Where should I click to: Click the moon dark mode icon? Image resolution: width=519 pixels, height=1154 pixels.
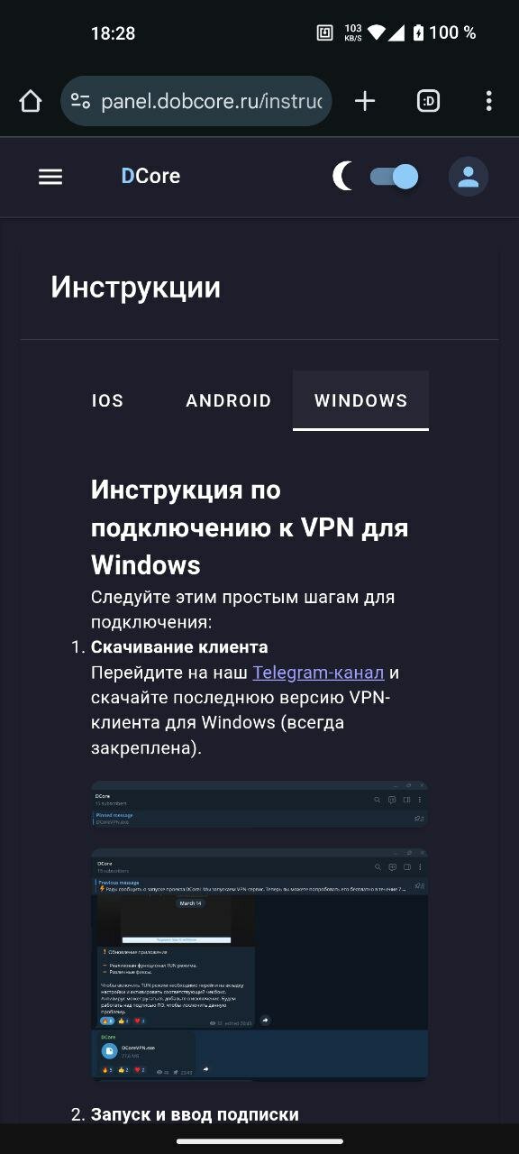(x=342, y=177)
